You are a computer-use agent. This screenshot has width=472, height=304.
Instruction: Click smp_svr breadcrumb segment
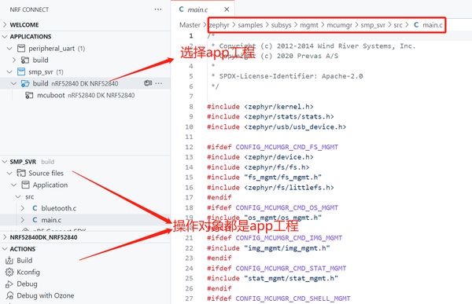[x=373, y=25]
